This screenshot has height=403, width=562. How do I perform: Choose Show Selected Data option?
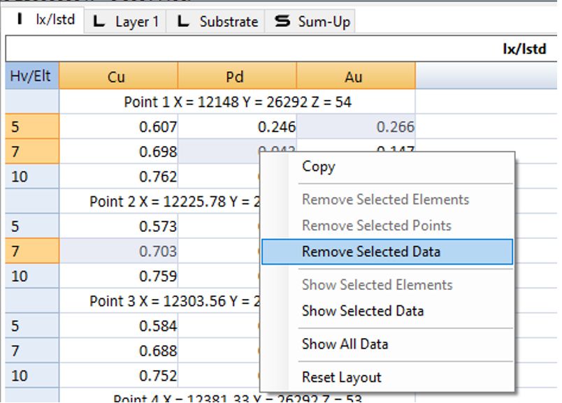(362, 311)
